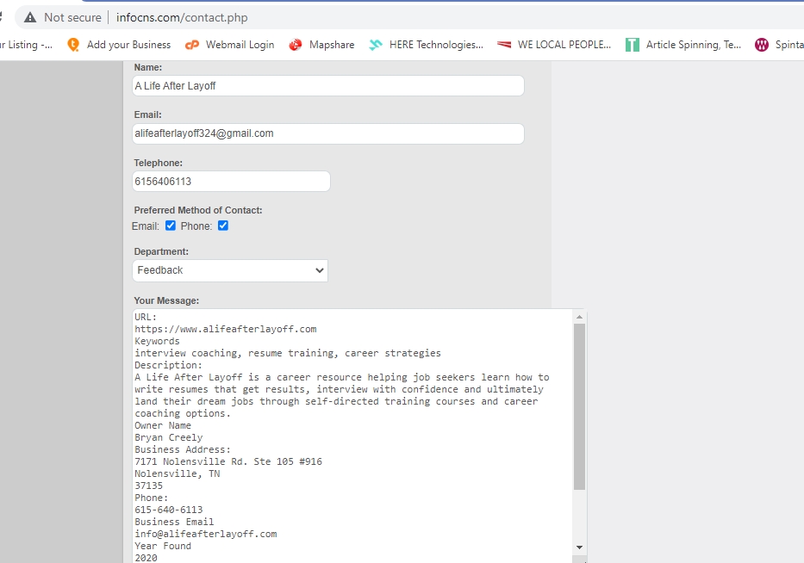Uncheck the Email contact method checkbox

[x=171, y=226]
